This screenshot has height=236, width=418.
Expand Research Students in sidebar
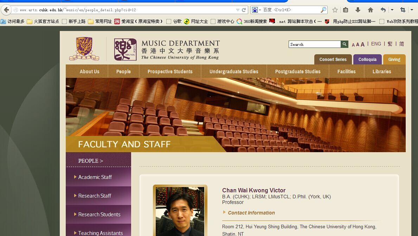click(98, 215)
